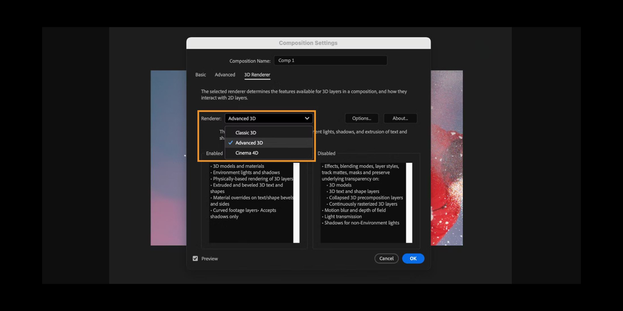Click the Composition Name text field
The width and height of the screenshot is (623, 311).
pyautogui.click(x=330, y=61)
